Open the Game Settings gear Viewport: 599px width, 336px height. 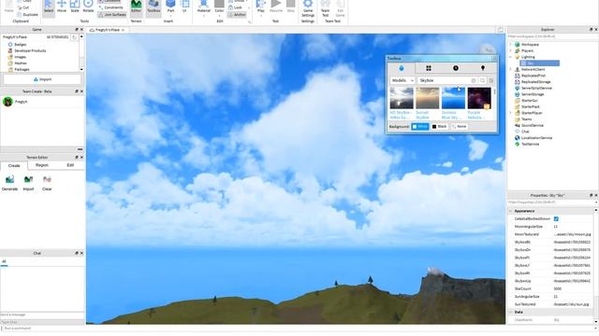(308, 8)
